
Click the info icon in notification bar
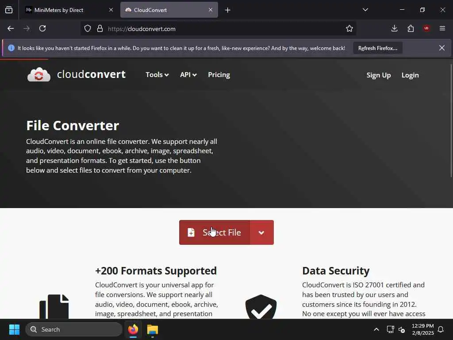point(11,48)
